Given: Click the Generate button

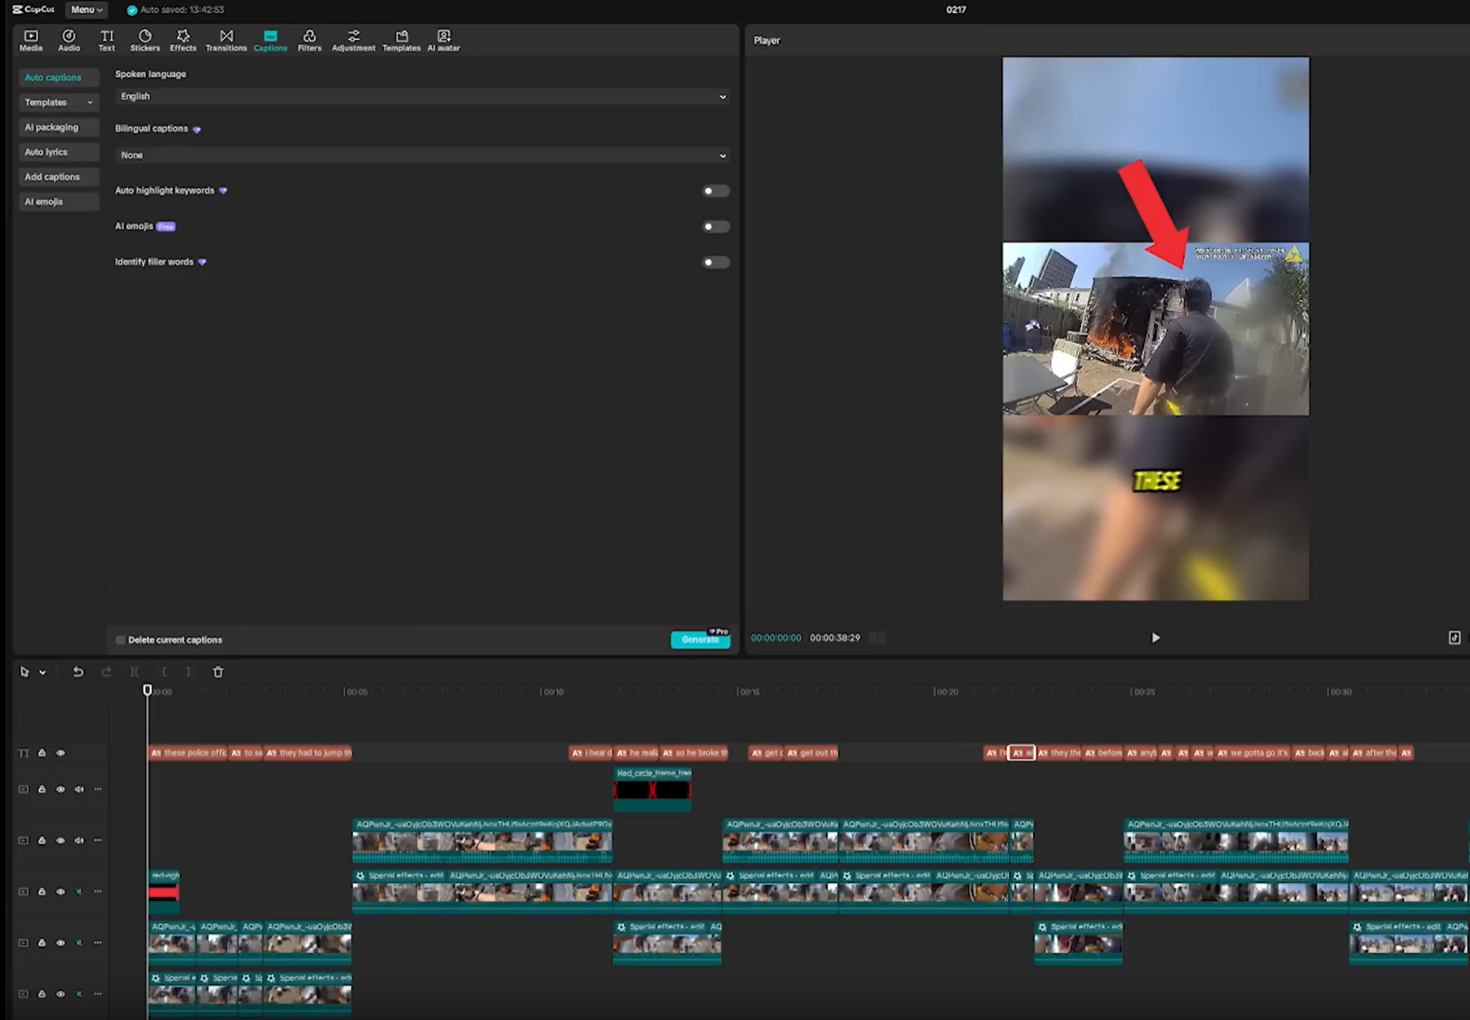Looking at the screenshot, I should click(700, 640).
